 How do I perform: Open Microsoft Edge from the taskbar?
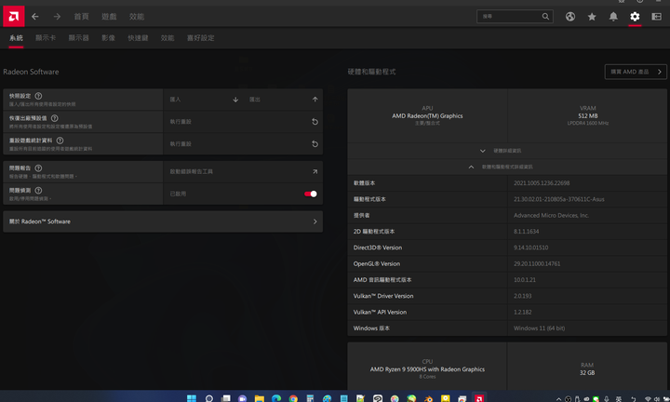(x=276, y=398)
